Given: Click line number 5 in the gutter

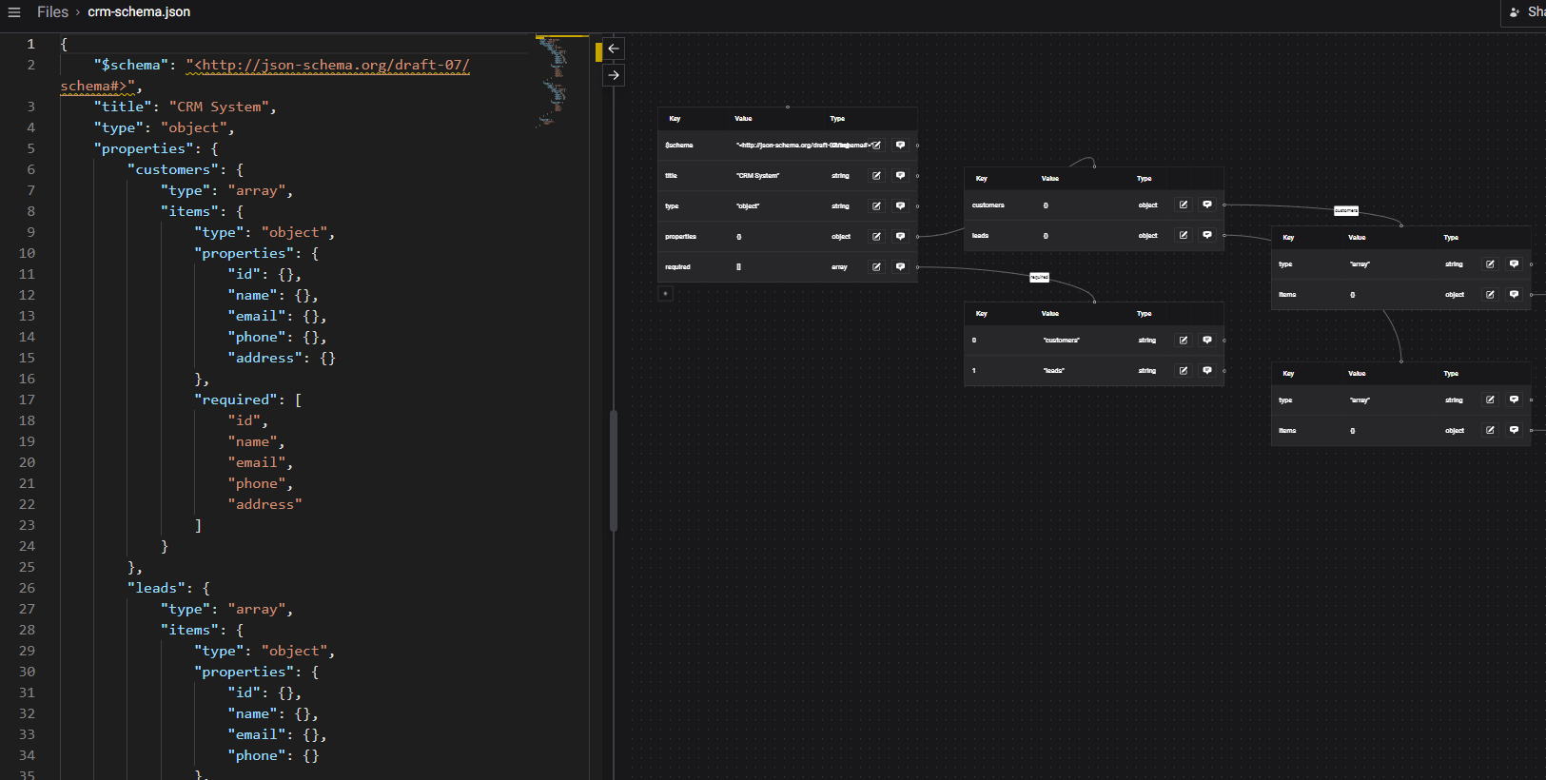Looking at the screenshot, I should [x=30, y=149].
